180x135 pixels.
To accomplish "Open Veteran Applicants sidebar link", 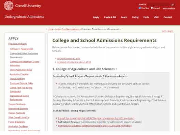I will point(17,113).
